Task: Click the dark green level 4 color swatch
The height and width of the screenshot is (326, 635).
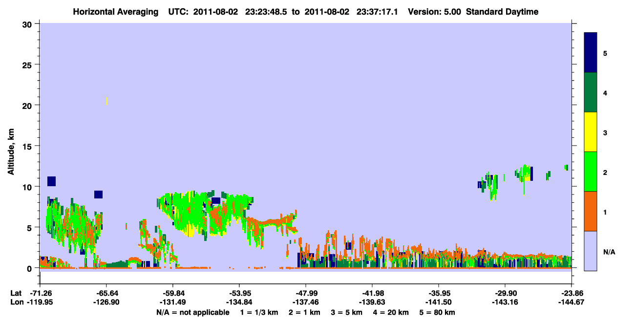Action: 591,92
